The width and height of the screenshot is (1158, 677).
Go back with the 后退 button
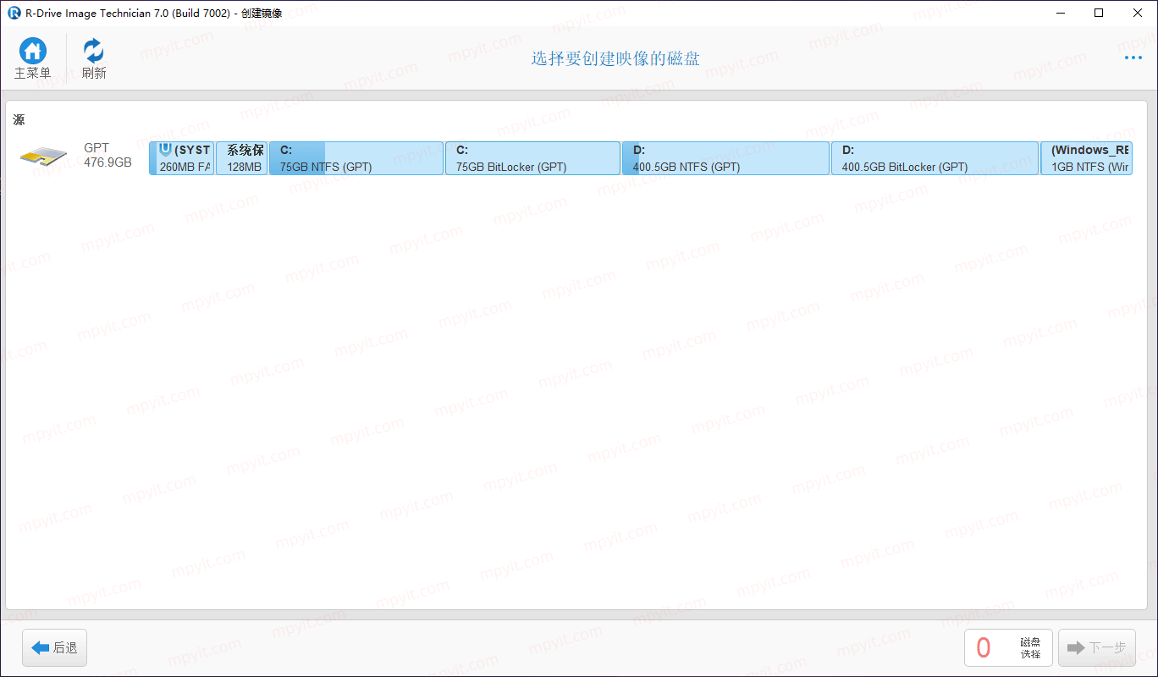(55, 648)
